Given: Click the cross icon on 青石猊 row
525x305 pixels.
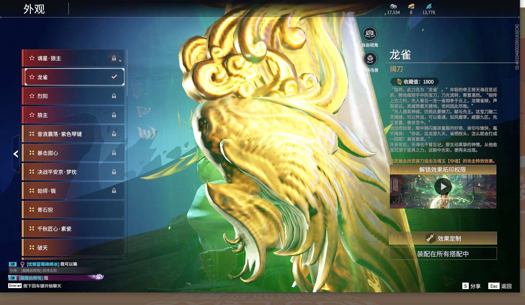Looking at the screenshot, I should (32, 210).
